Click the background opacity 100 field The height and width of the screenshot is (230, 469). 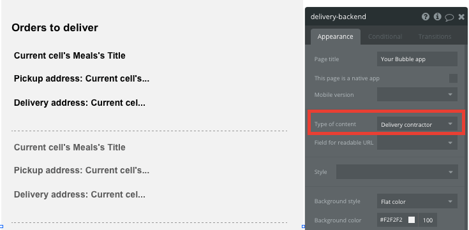click(428, 220)
